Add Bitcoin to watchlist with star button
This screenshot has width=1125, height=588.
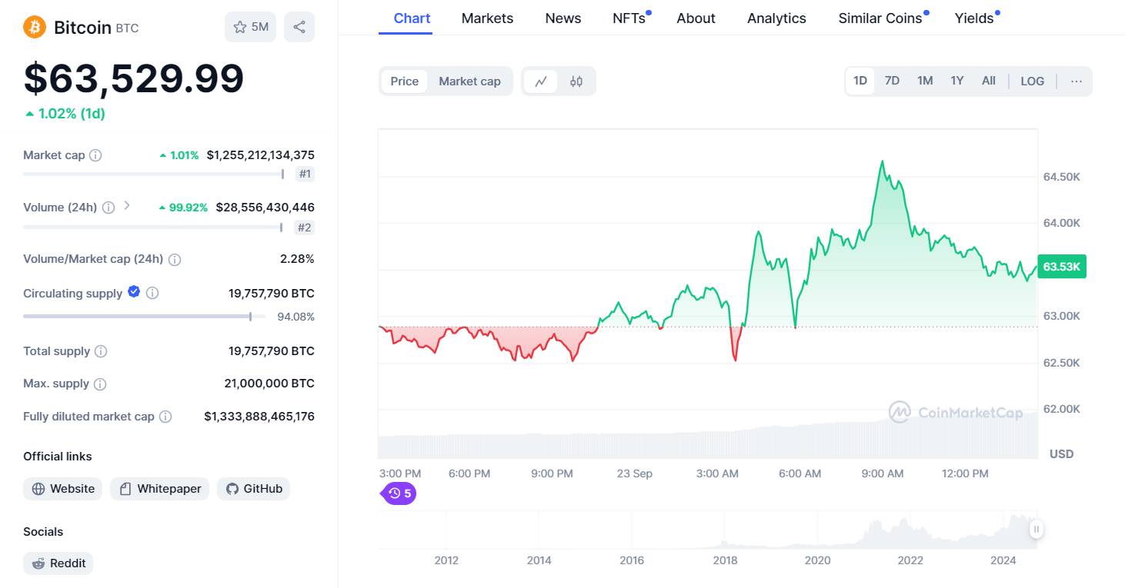(x=250, y=27)
